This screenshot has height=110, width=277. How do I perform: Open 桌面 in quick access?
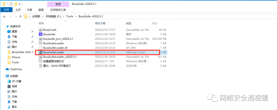click(x=14, y=32)
